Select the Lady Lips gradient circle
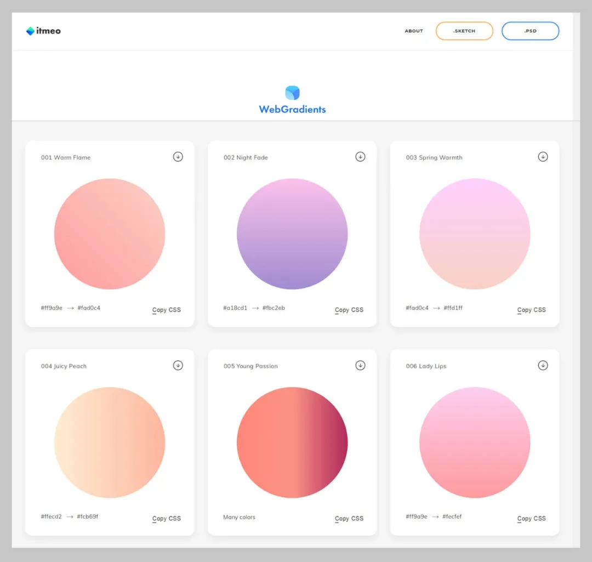The image size is (592, 562). [475, 442]
